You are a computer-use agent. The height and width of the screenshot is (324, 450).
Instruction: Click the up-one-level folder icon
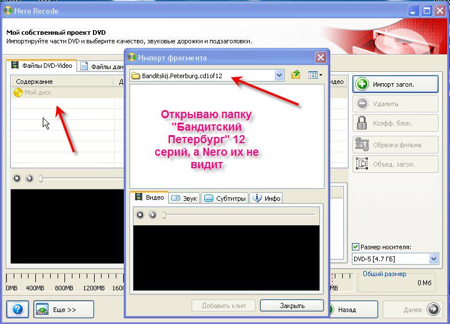coord(295,75)
